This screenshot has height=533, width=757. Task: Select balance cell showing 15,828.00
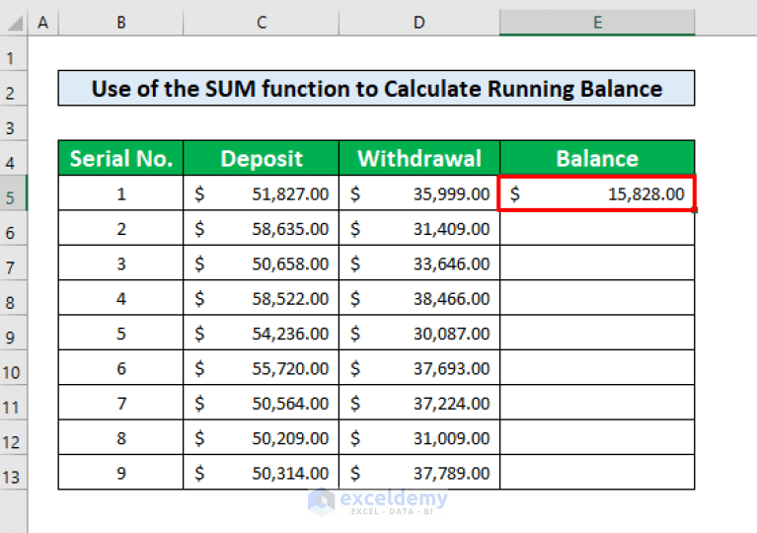tap(597, 193)
